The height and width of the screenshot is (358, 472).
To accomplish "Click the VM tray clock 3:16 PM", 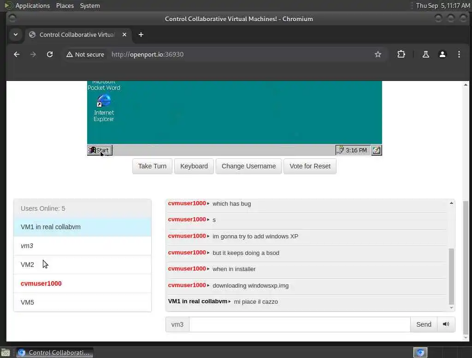I will tap(356, 150).
